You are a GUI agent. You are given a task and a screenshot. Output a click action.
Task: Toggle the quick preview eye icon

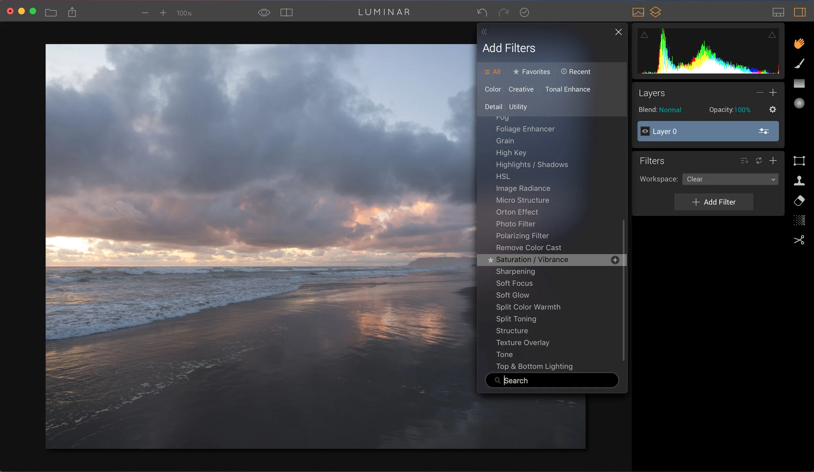coord(264,12)
